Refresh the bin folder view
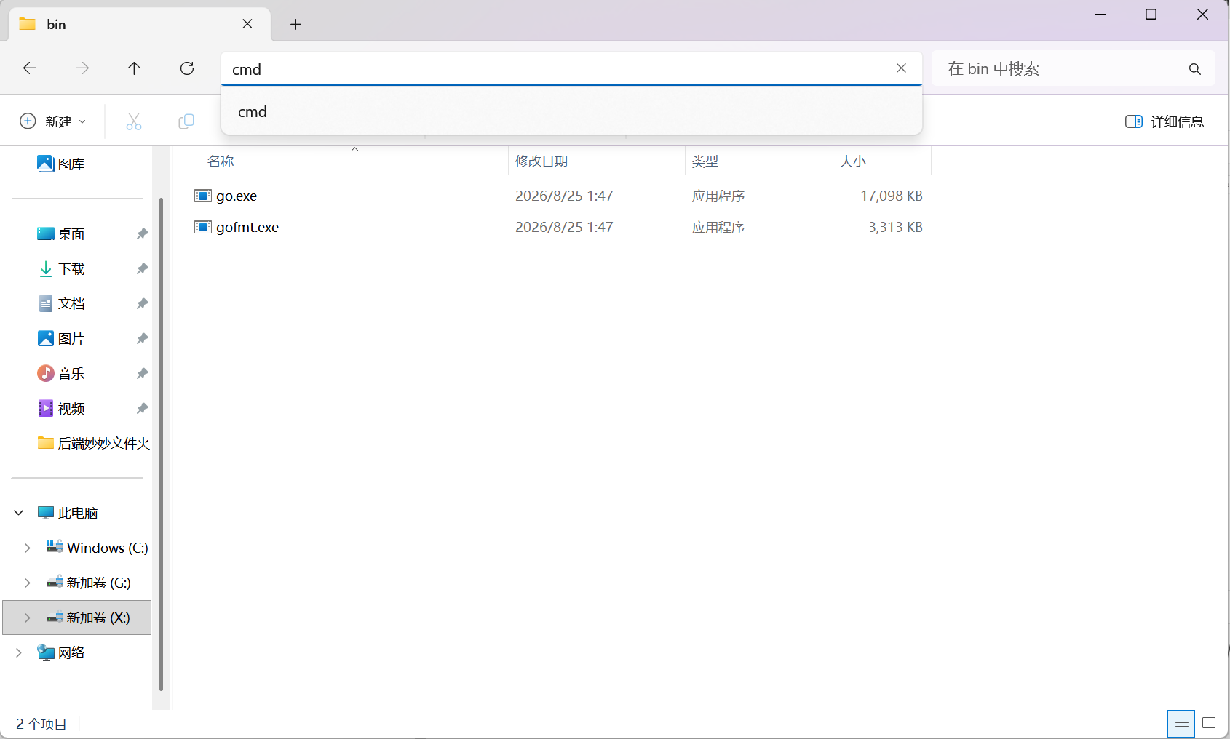Image resolution: width=1230 pixels, height=739 pixels. click(x=187, y=68)
